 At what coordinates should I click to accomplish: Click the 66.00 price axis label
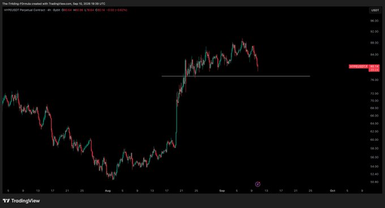pyautogui.click(x=374, y=116)
